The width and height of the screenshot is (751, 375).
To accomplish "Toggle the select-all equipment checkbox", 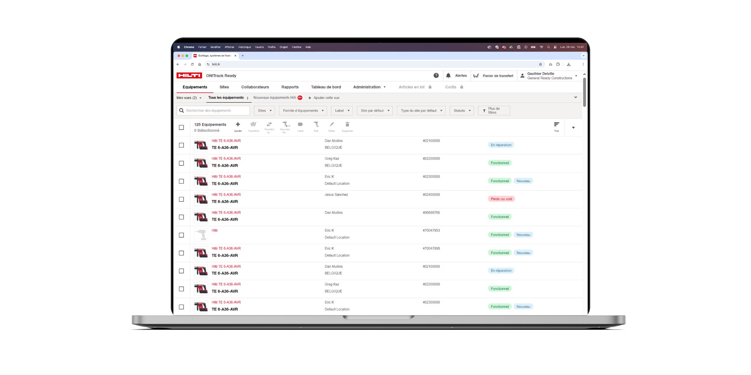I will [x=181, y=127].
